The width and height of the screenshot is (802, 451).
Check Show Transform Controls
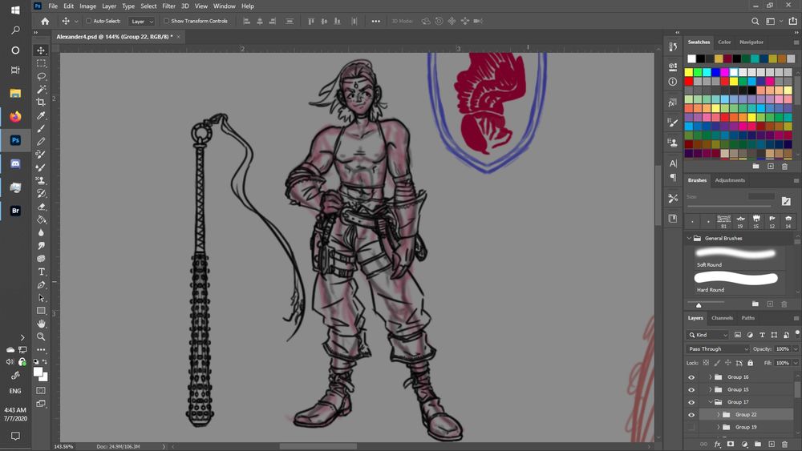[x=166, y=22]
